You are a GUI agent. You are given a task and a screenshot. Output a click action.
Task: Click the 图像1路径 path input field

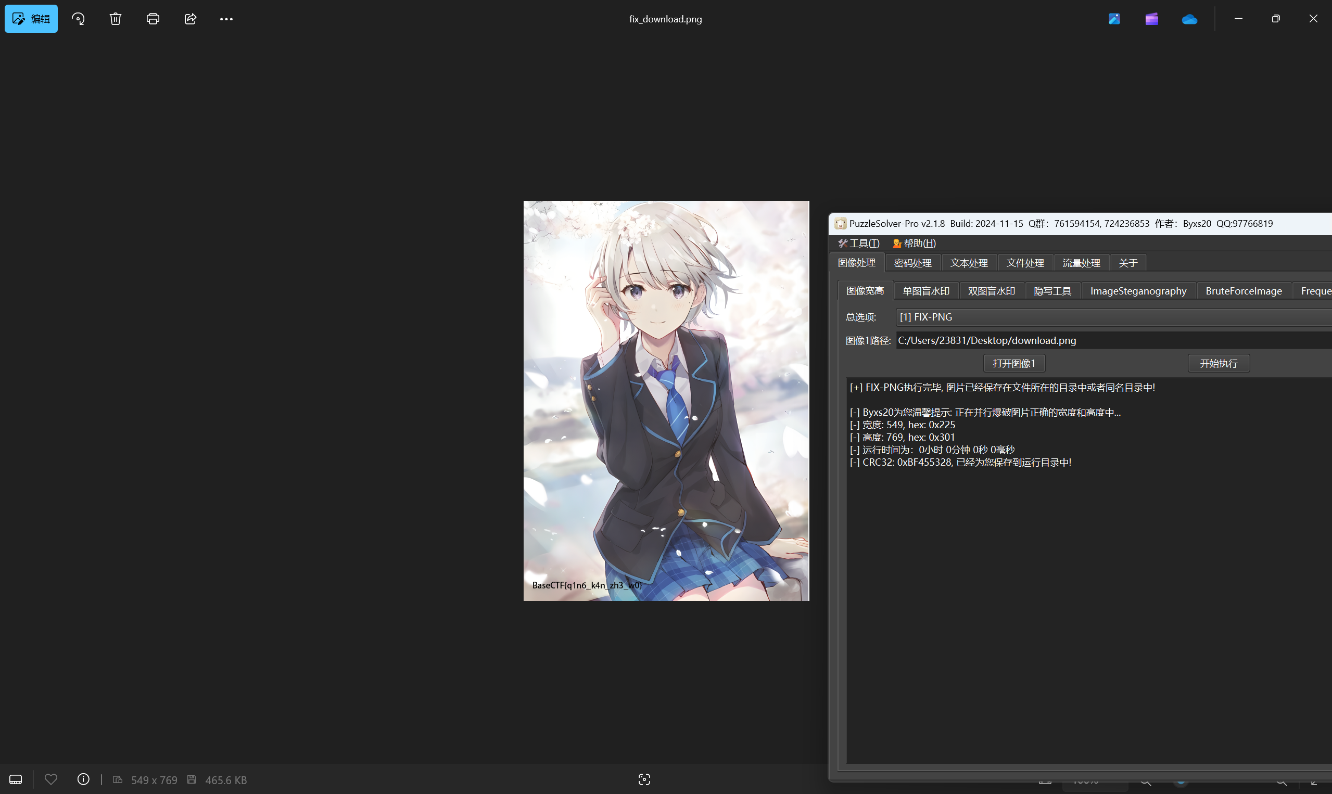coord(1114,340)
